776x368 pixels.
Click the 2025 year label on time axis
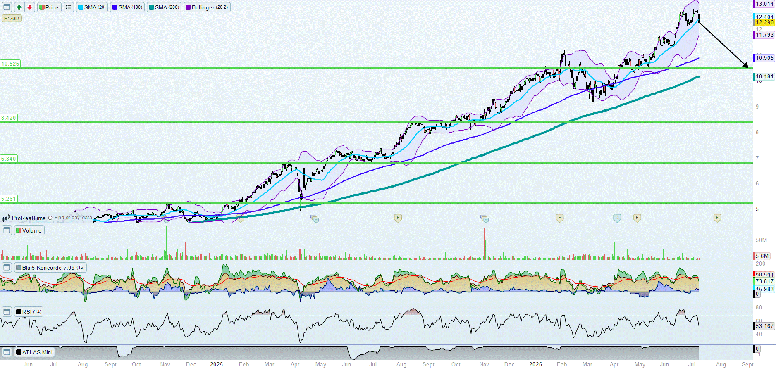point(216,364)
